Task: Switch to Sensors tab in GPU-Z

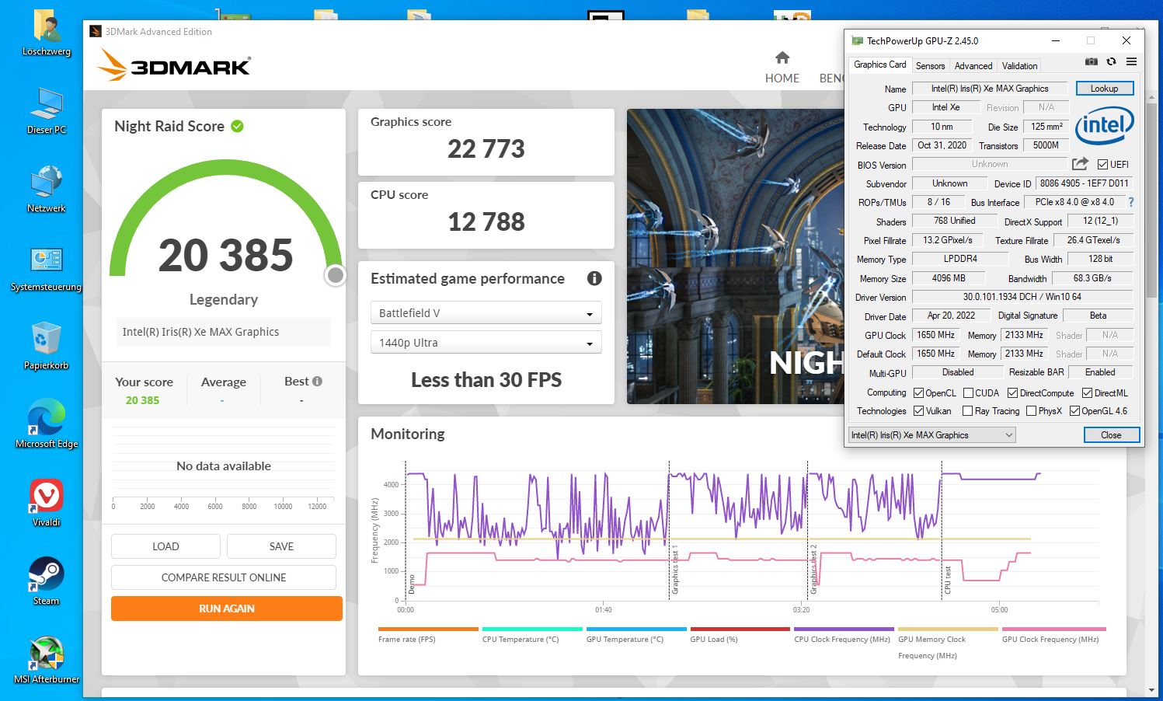Action: [x=930, y=66]
